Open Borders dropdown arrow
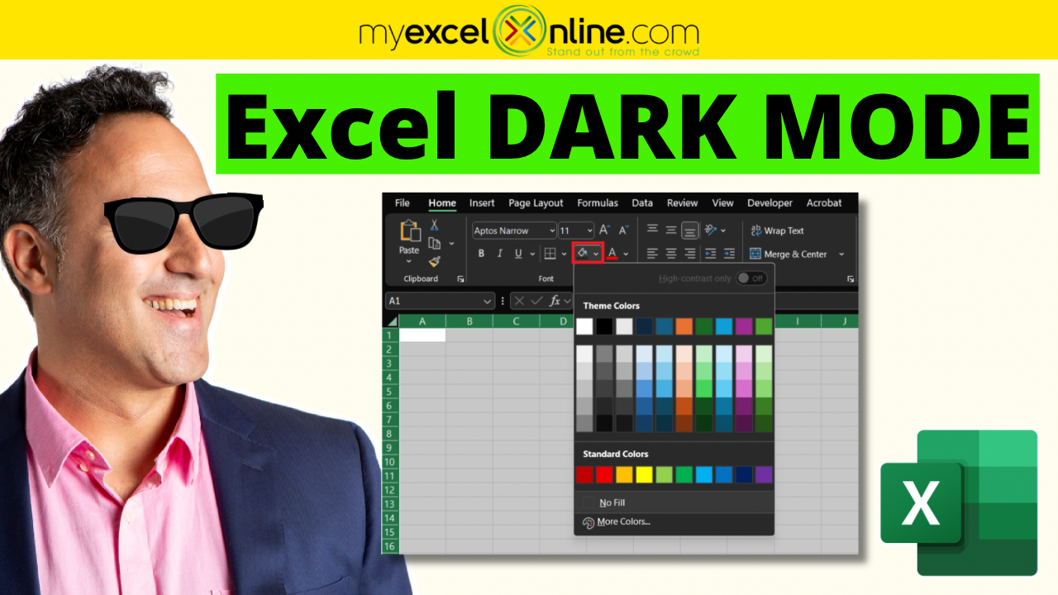Screen dimensions: 1058x595 coord(564,254)
